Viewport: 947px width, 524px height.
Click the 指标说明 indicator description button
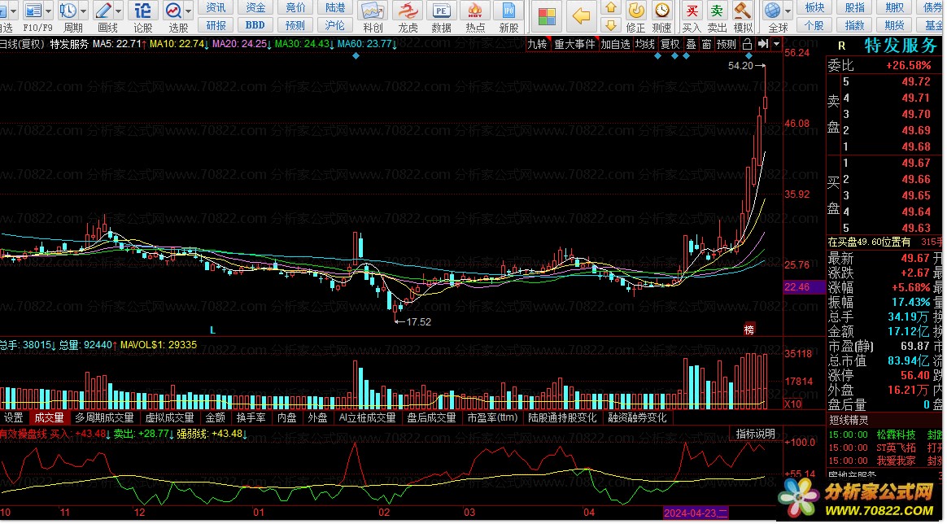[755, 434]
